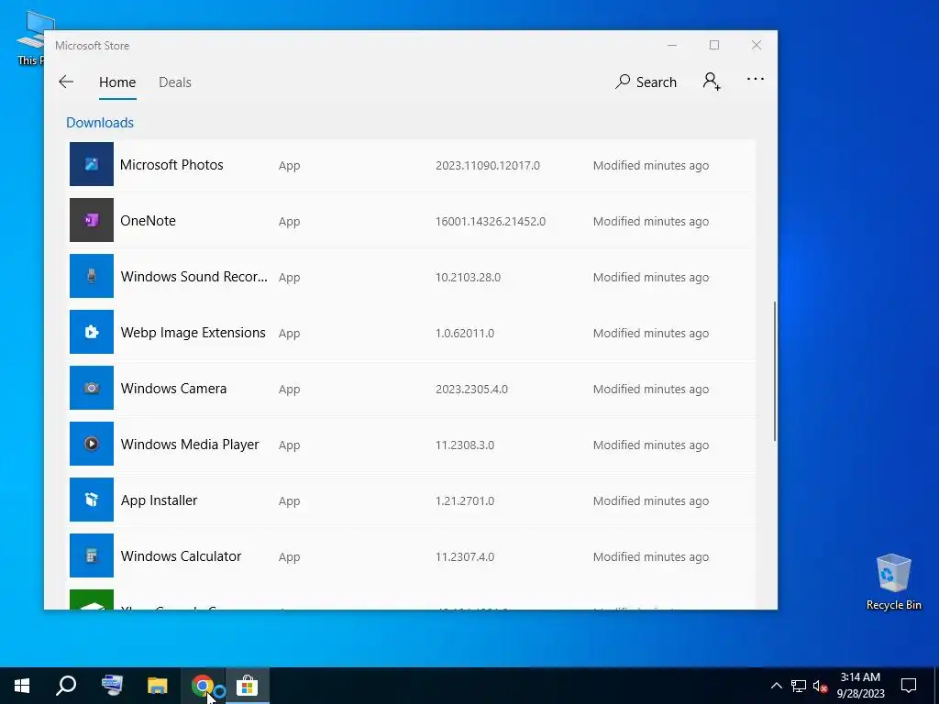
Task: Select Windows Media Player name text
Action: pos(190,445)
